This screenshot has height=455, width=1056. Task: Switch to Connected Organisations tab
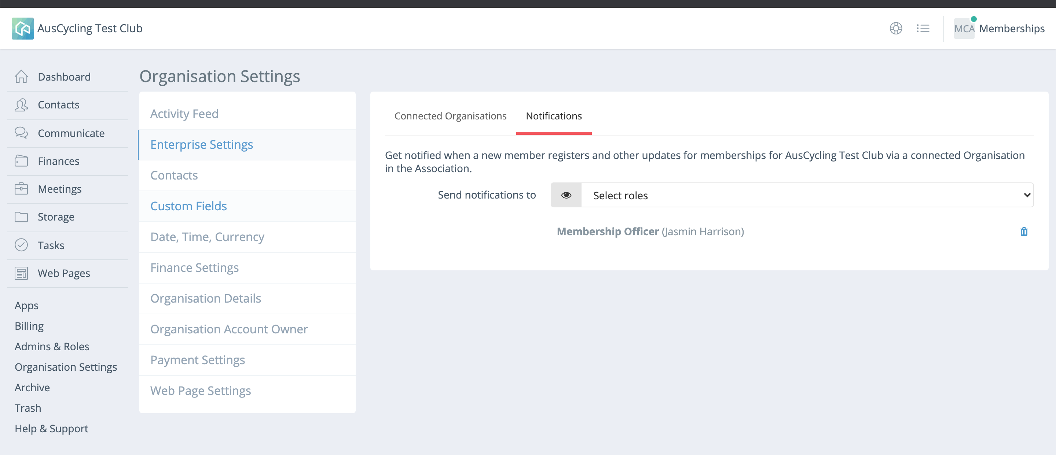[x=450, y=116]
